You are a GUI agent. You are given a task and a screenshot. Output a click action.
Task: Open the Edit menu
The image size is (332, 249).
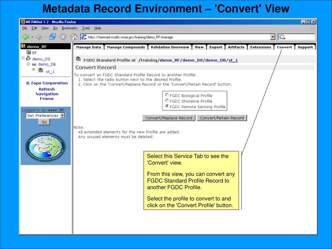point(34,28)
